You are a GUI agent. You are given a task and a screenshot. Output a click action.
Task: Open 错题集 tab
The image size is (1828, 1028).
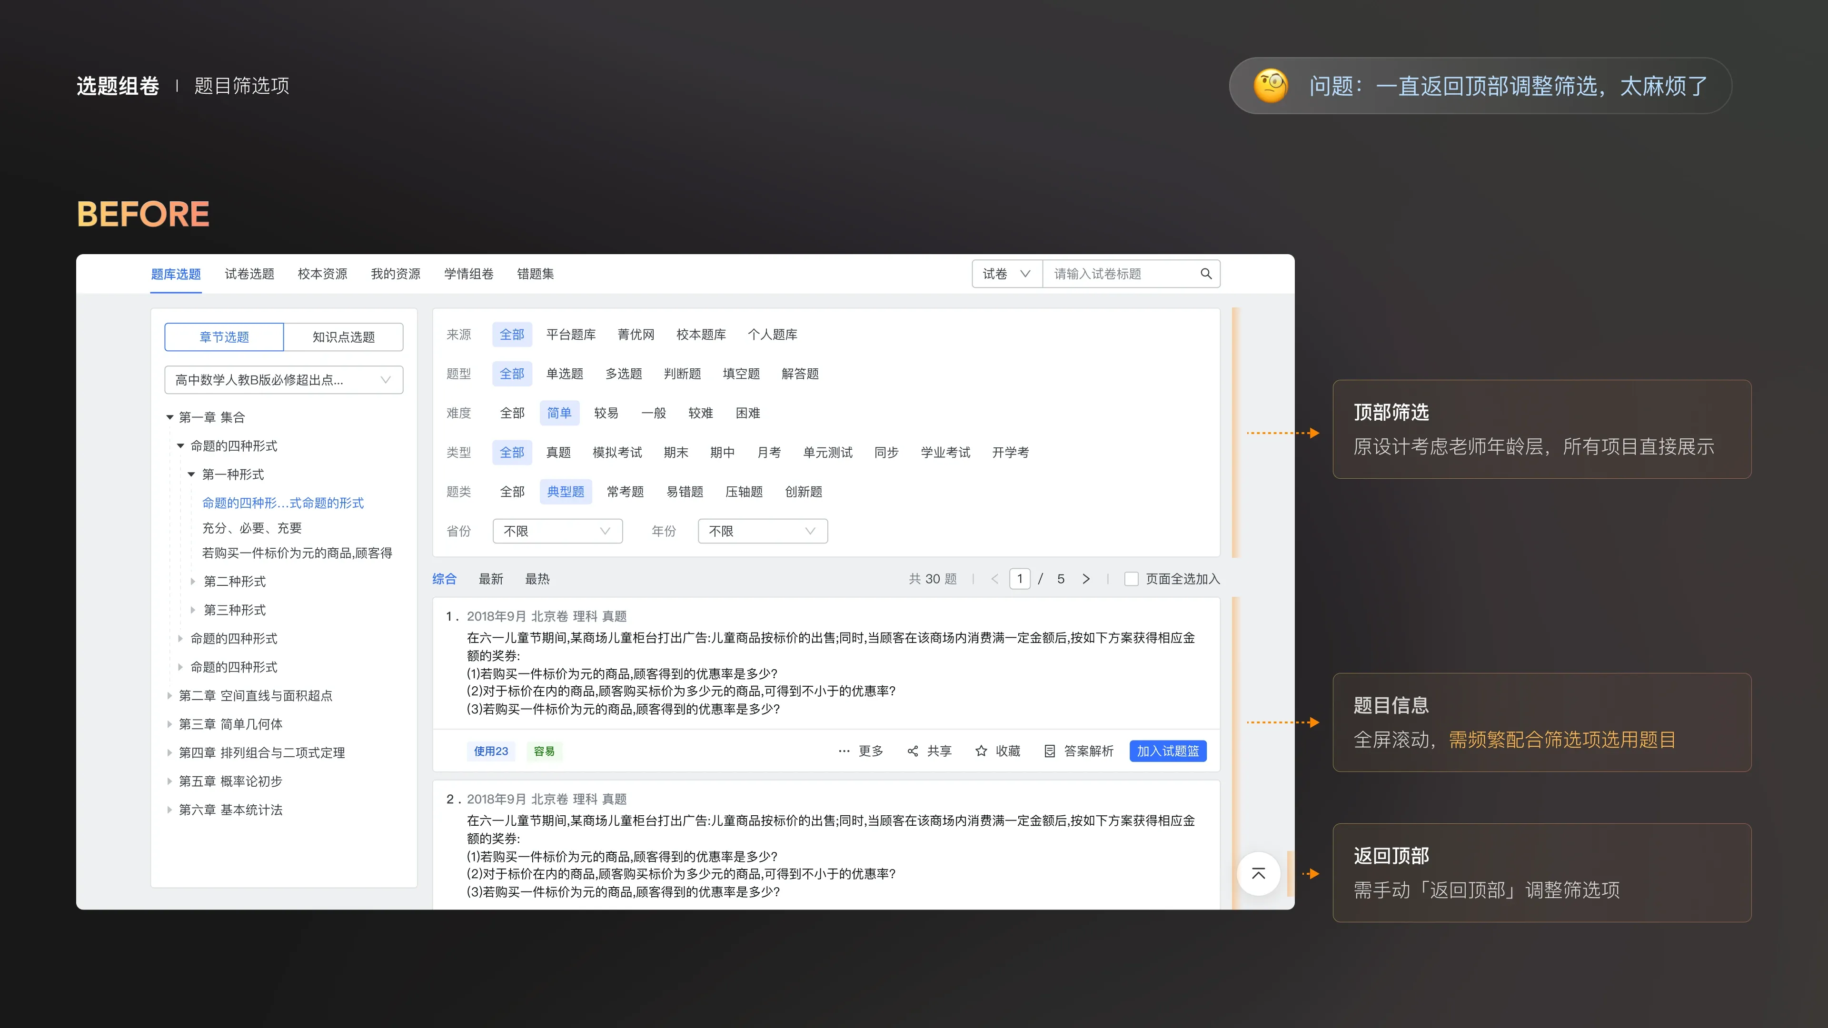(535, 274)
